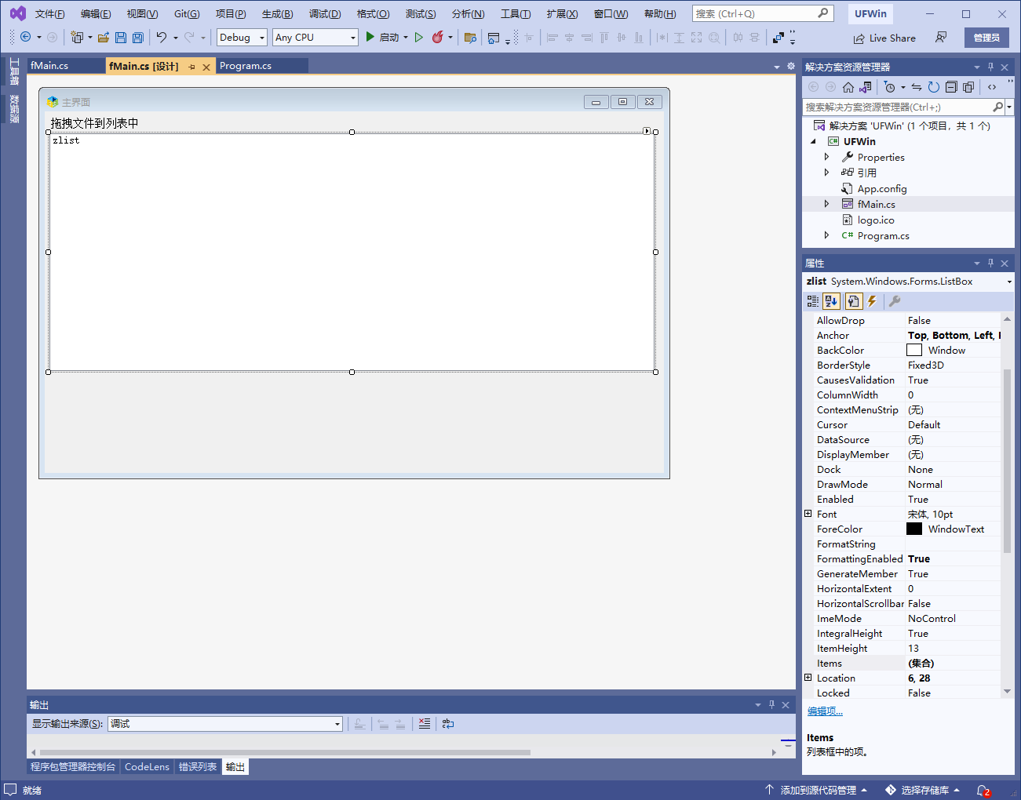Viewport: 1021px width, 800px height.
Task: Click the hot reload flame icon
Action: [x=438, y=37]
